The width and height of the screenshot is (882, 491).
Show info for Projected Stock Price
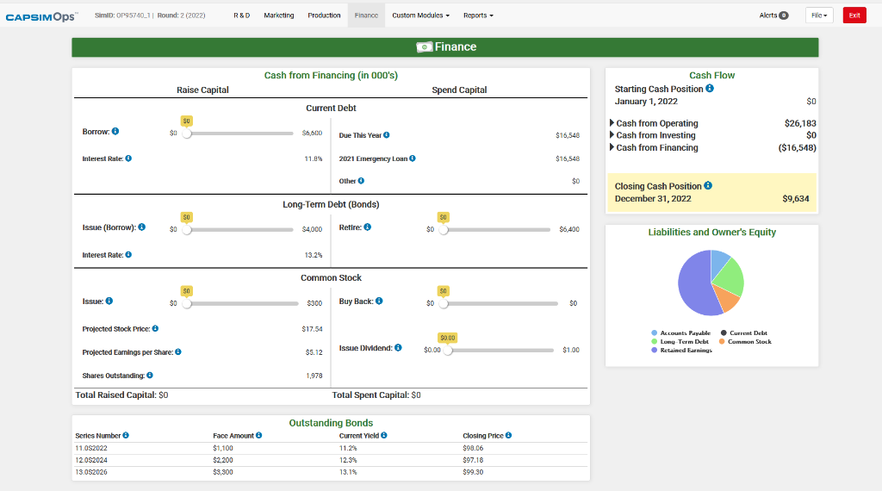pyautogui.click(x=155, y=329)
